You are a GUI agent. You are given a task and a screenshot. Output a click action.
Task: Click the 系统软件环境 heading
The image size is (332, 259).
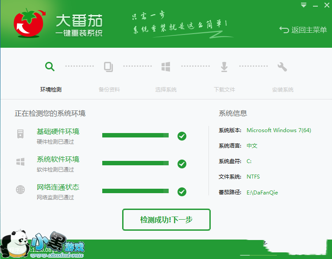pos(58,159)
